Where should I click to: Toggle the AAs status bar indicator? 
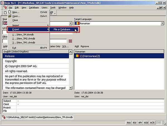pyautogui.click(x=129, y=123)
